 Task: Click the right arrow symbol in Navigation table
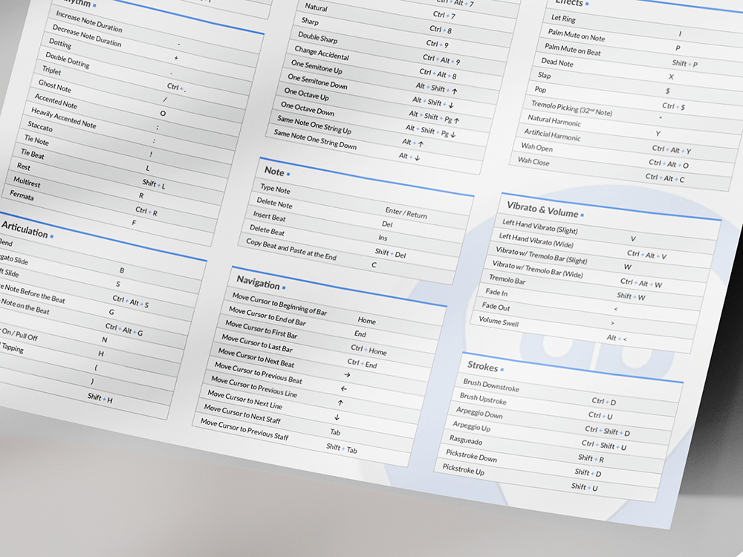tap(347, 375)
